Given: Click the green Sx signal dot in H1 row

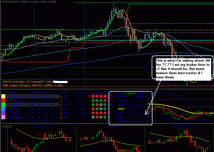Looking at the screenshot, I should pyautogui.click(x=97, y=109).
